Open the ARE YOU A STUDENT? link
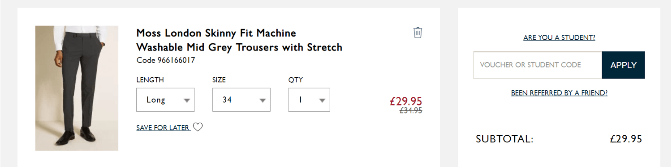The image size is (672, 167). pyautogui.click(x=559, y=38)
